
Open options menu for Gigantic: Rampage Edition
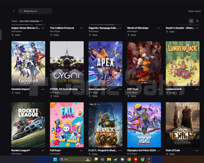click(x=120, y=28)
